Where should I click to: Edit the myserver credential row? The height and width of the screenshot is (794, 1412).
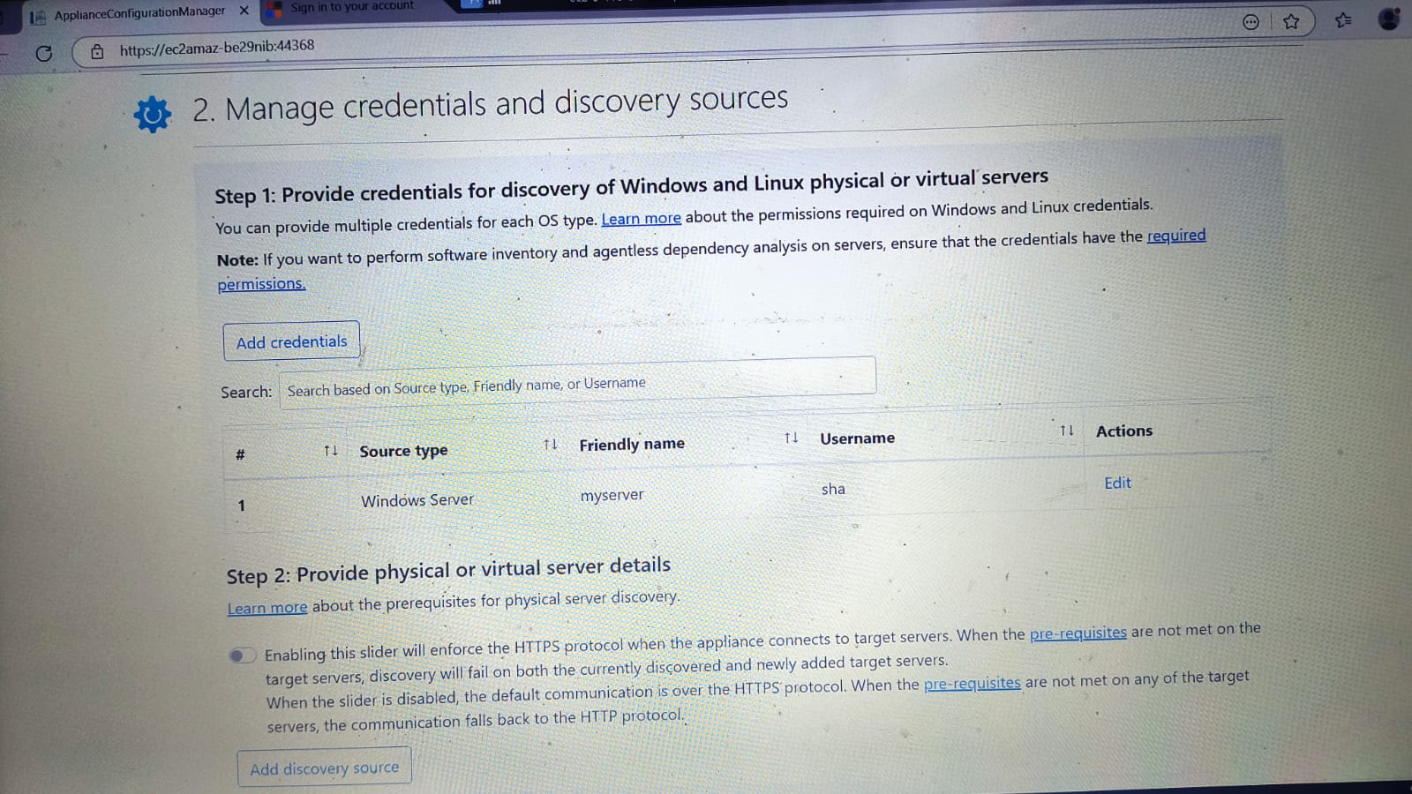point(1117,483)
